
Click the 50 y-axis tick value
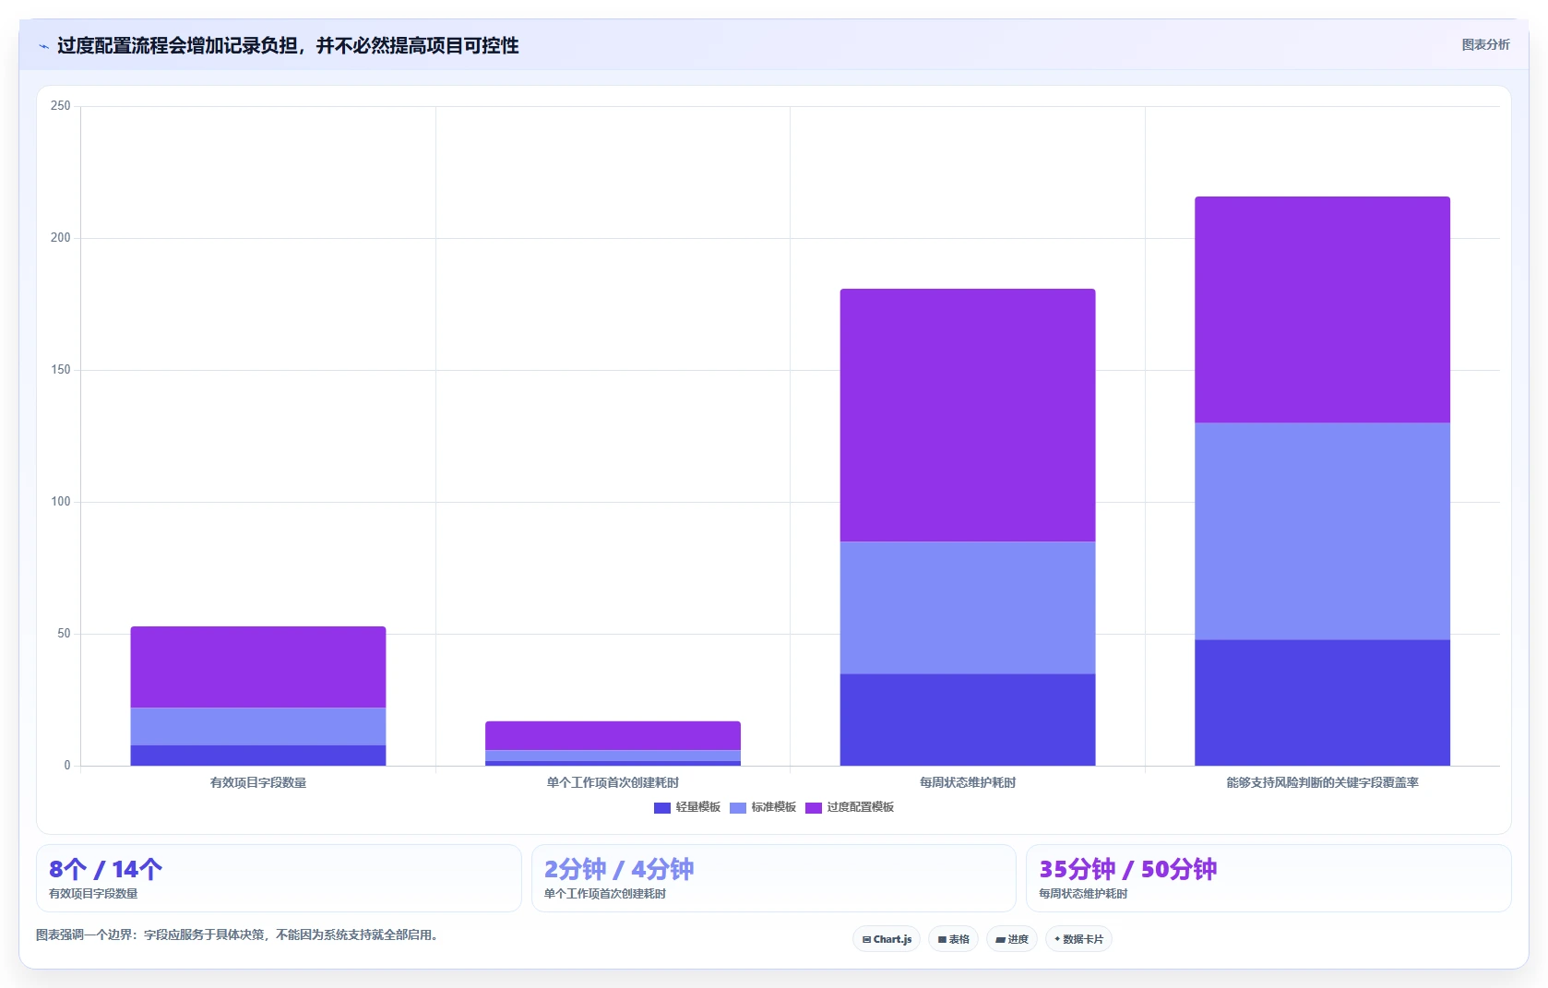[64, 634]
